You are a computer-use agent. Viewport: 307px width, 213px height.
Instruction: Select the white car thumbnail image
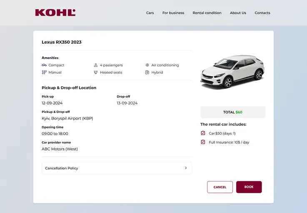[x=232, y=72]
